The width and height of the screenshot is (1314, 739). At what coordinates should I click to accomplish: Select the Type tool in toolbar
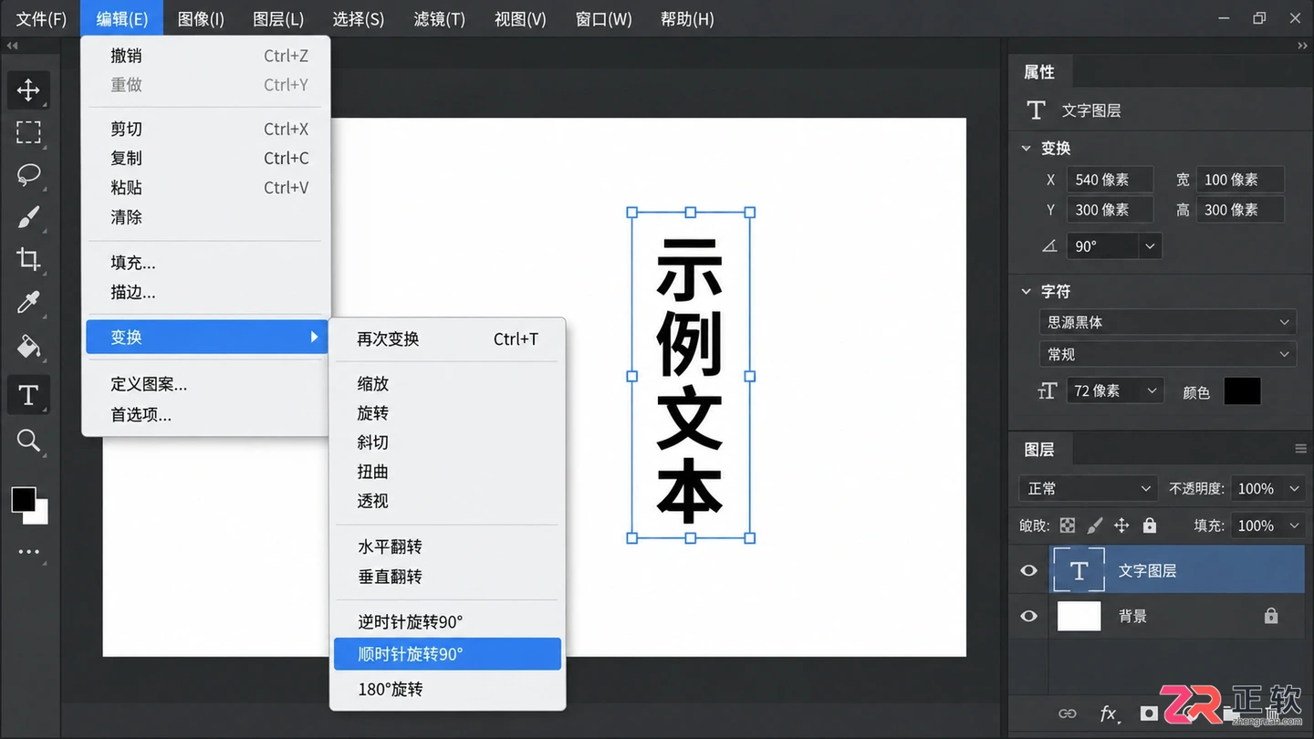click(x=28, y=395)
